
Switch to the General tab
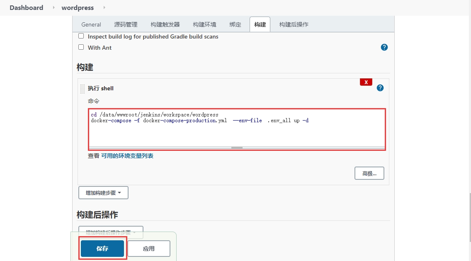click(91, 24)
